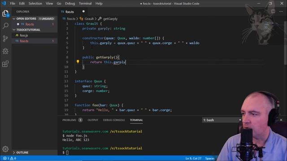Click the Explorer panel header title
This screenshot has height=161, width=287.
tap(23, 12)
